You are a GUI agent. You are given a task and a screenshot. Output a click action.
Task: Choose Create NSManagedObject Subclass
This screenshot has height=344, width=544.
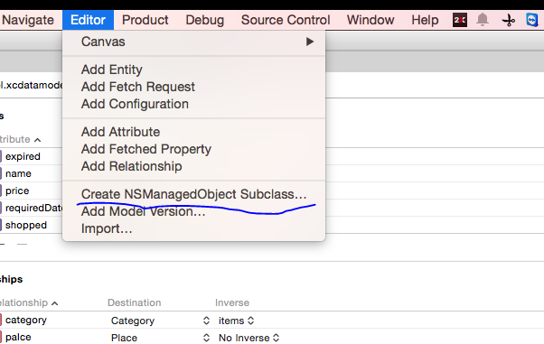tap(194, 194)
